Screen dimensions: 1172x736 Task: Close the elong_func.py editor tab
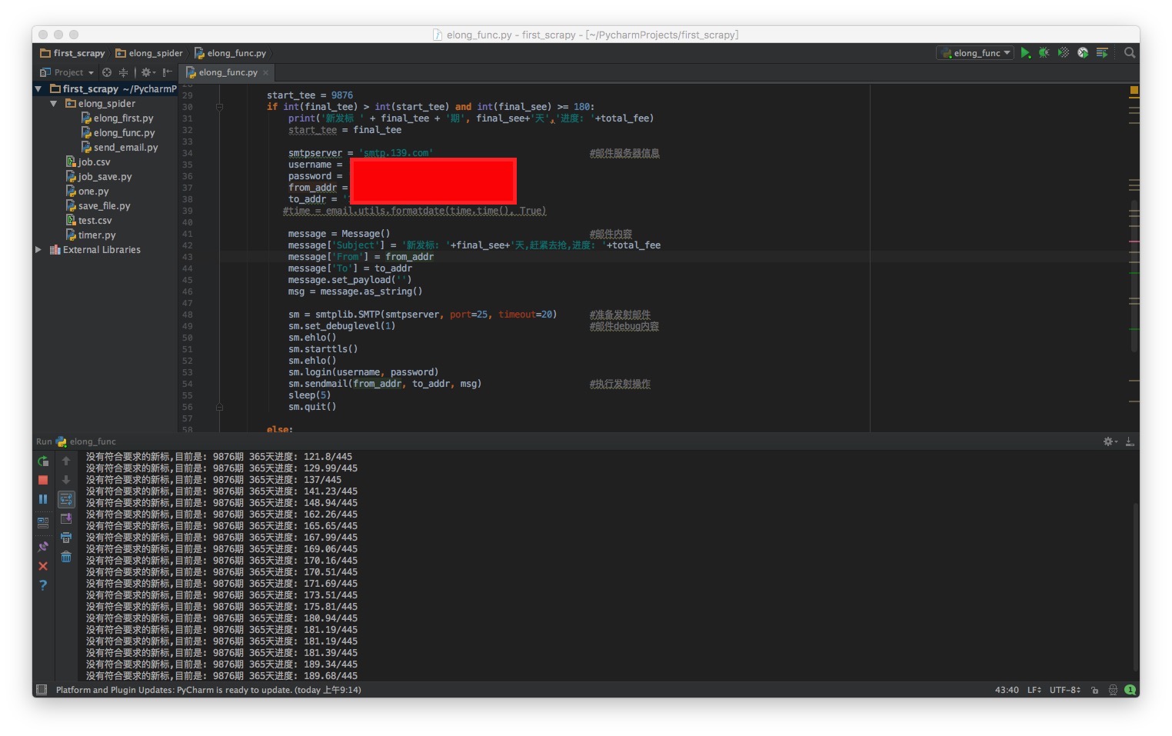pyautogui.click(x=266, y=73)
